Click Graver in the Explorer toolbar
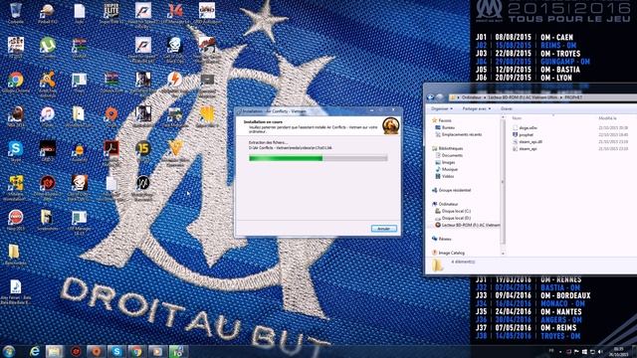637x358 pixels. click(507, 108)
